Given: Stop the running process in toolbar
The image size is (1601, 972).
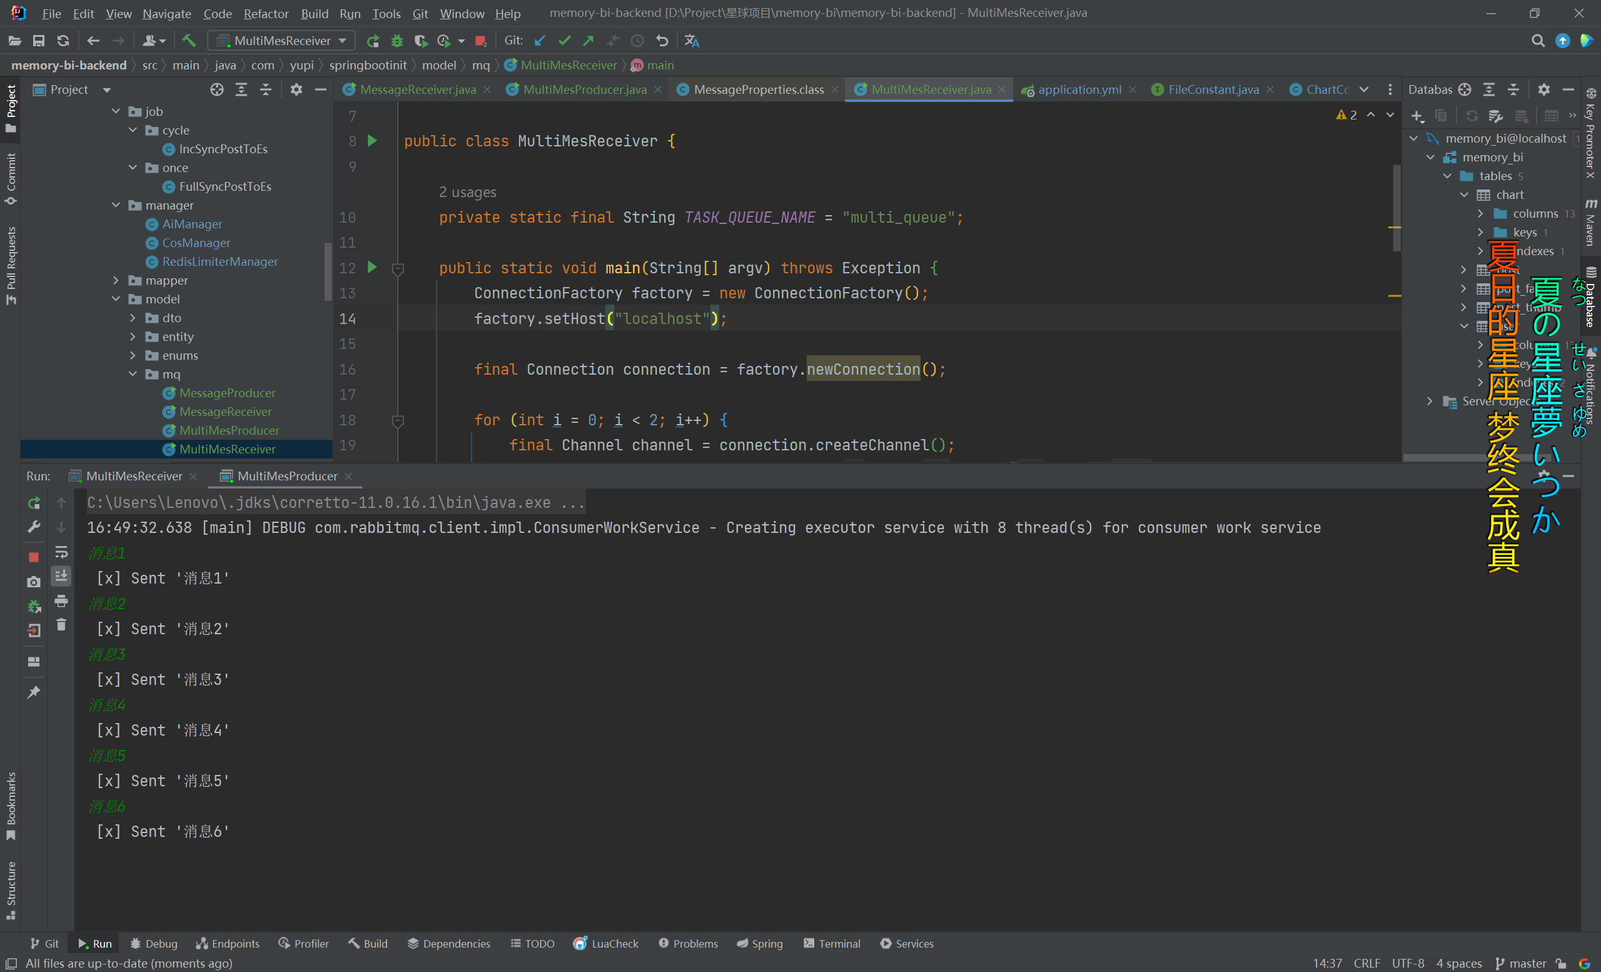Looking at the screenshot, I should click(x=481, y=41).
